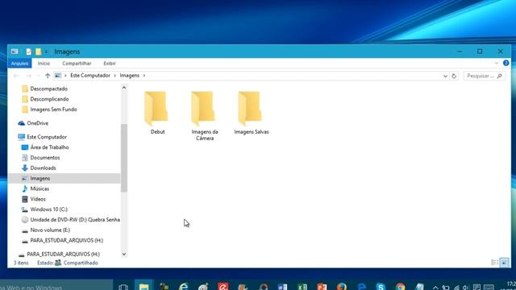Launch Excel from the taskbar
The height and width of the screenshot is (290, 516).
[x=302, y=287]
